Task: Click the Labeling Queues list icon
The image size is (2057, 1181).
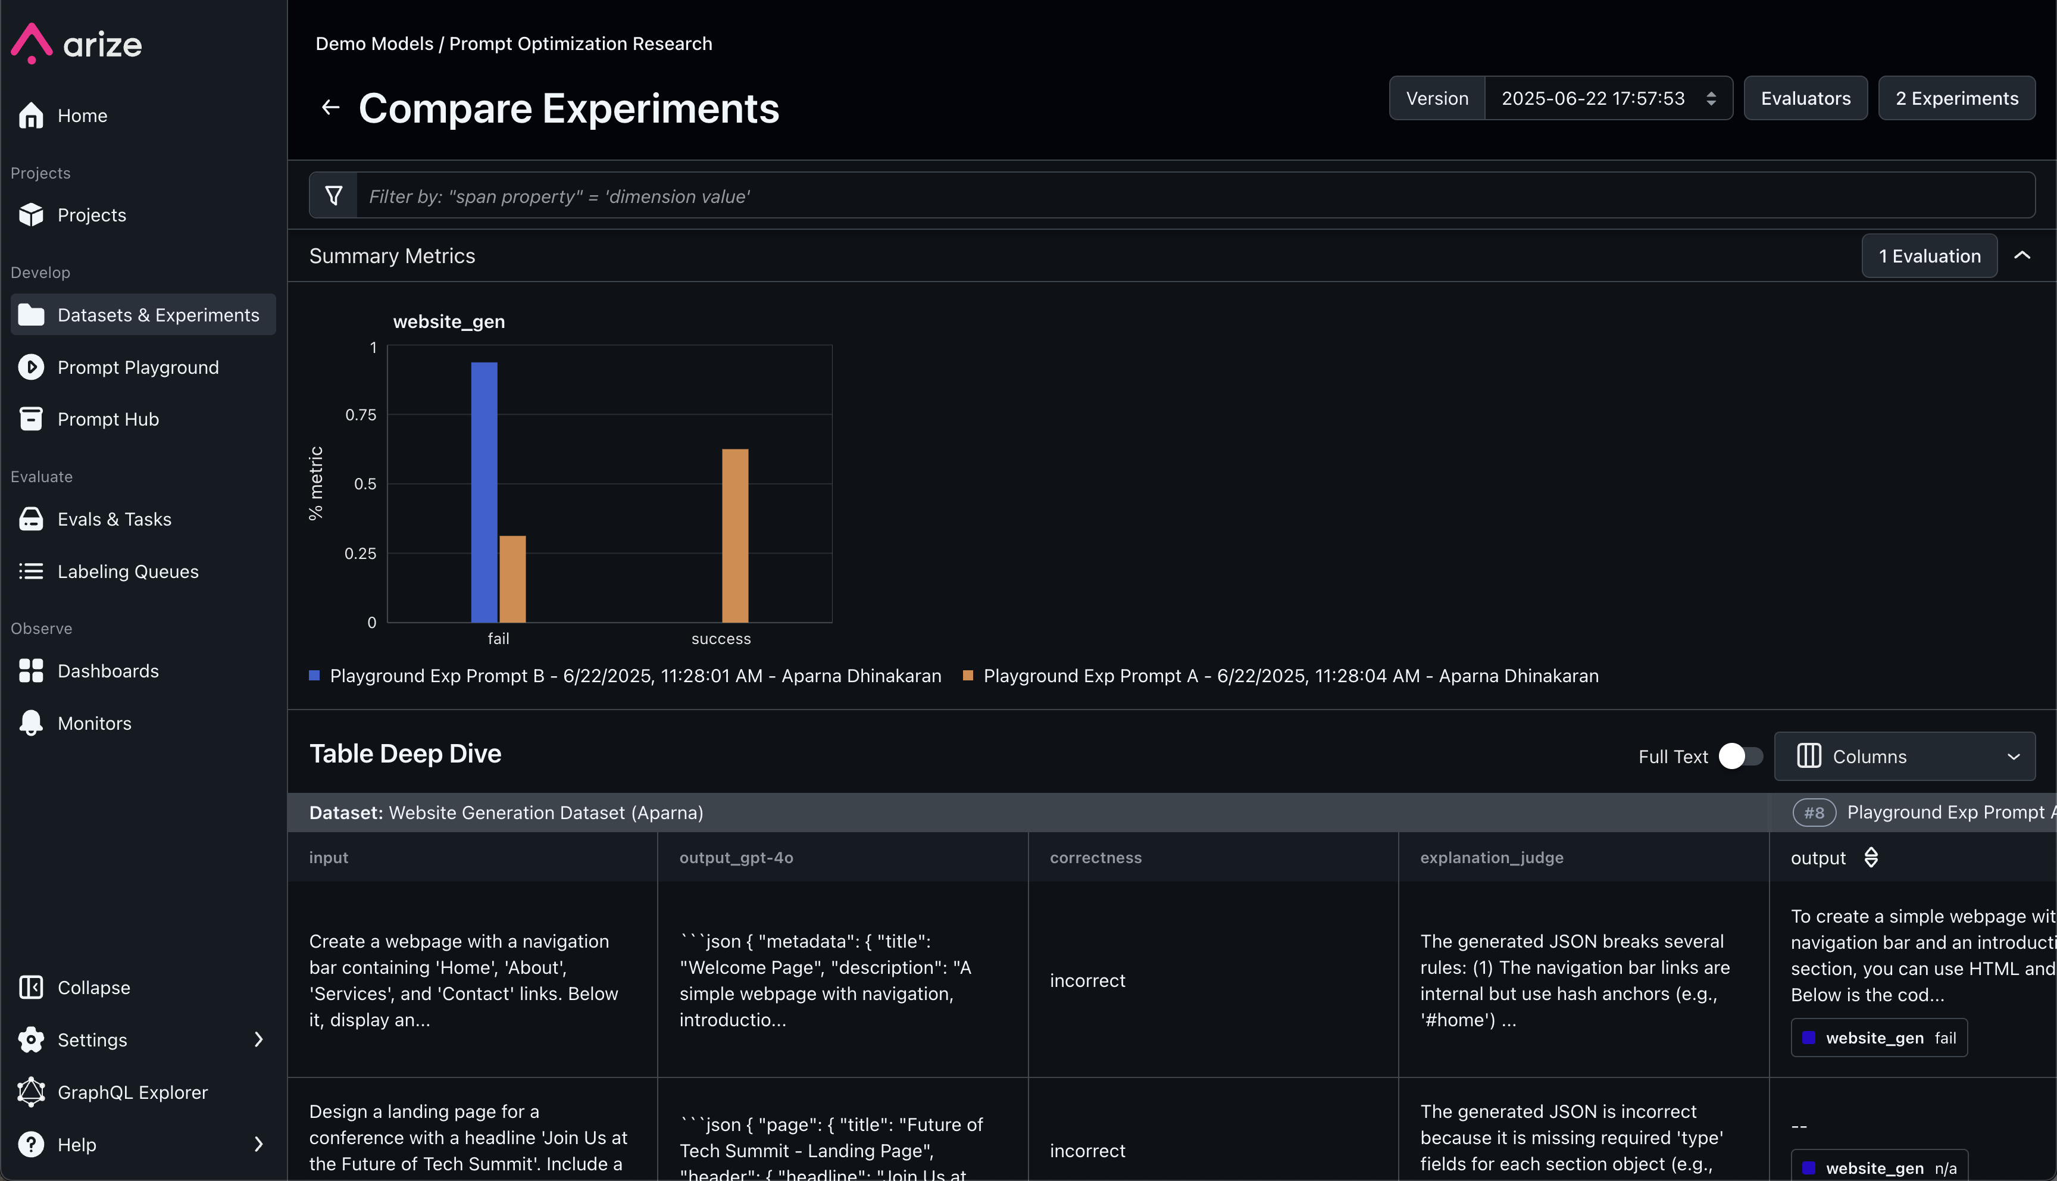Action: click(x=31, y=572)
